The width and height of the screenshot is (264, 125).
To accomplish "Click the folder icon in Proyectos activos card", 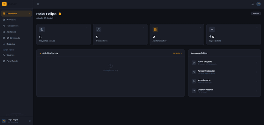I will pos(42,29).
